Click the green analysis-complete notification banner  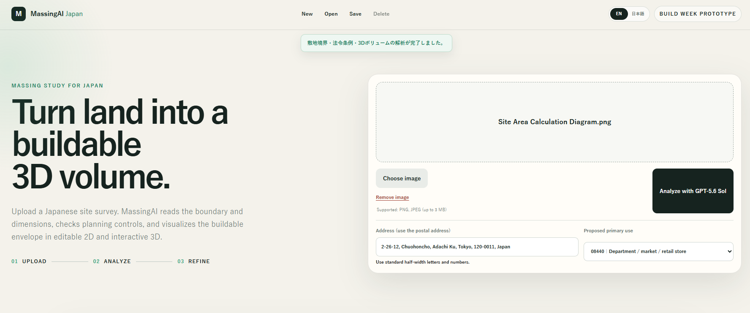pos(376,43)
